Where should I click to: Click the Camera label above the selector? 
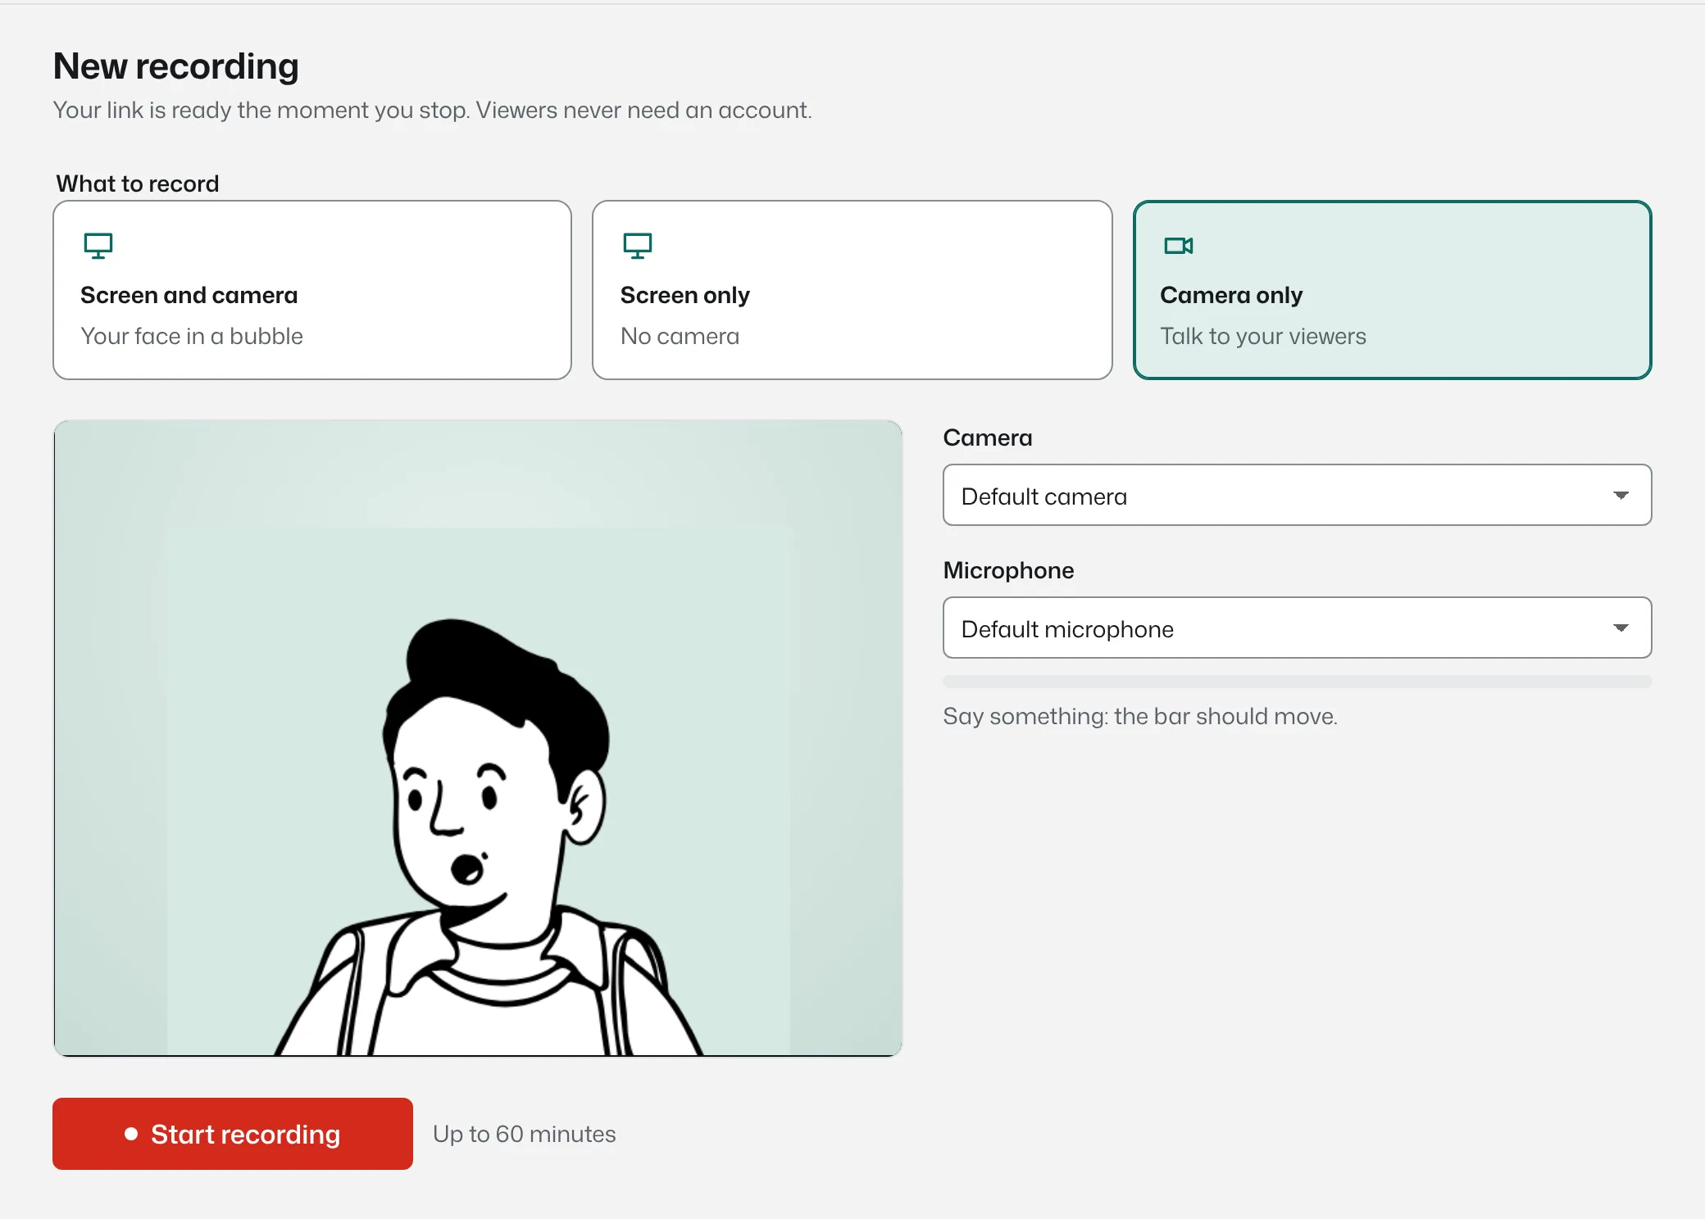click(988, 437)
